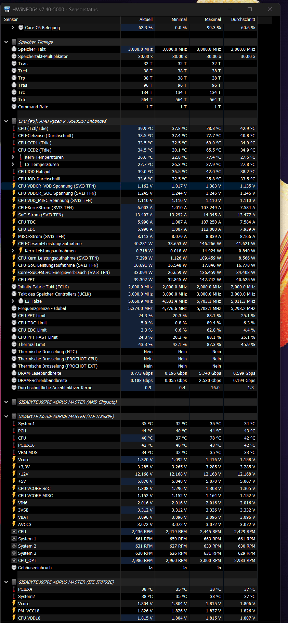Click the Maximal column header
The image size is (288, 623).
[206, 20]
